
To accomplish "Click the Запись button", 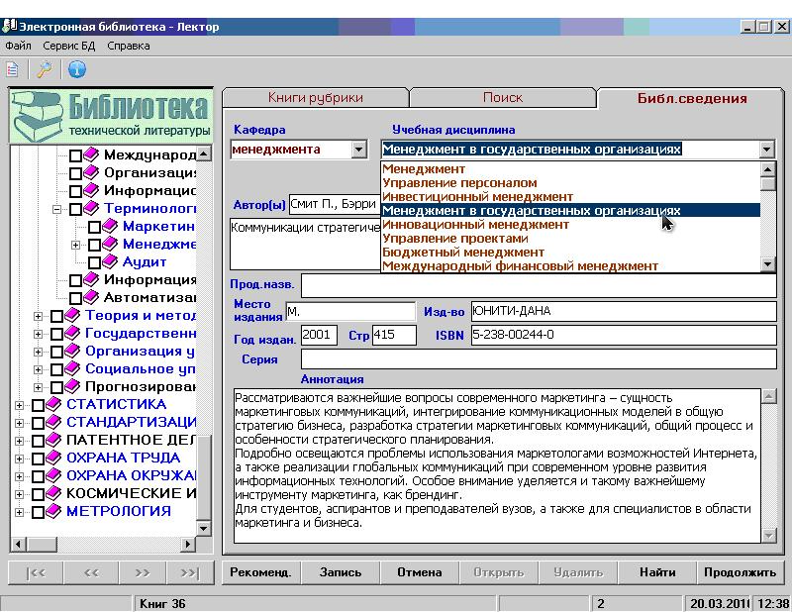I will (x=341, y=572).
